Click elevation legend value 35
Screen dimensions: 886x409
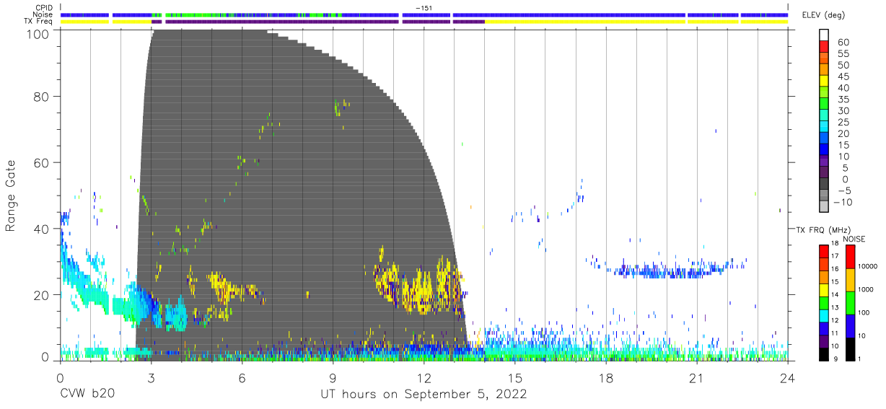(x=843, y=100)
